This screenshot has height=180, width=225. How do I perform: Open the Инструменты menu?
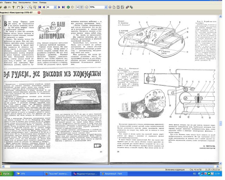(25, 2)
